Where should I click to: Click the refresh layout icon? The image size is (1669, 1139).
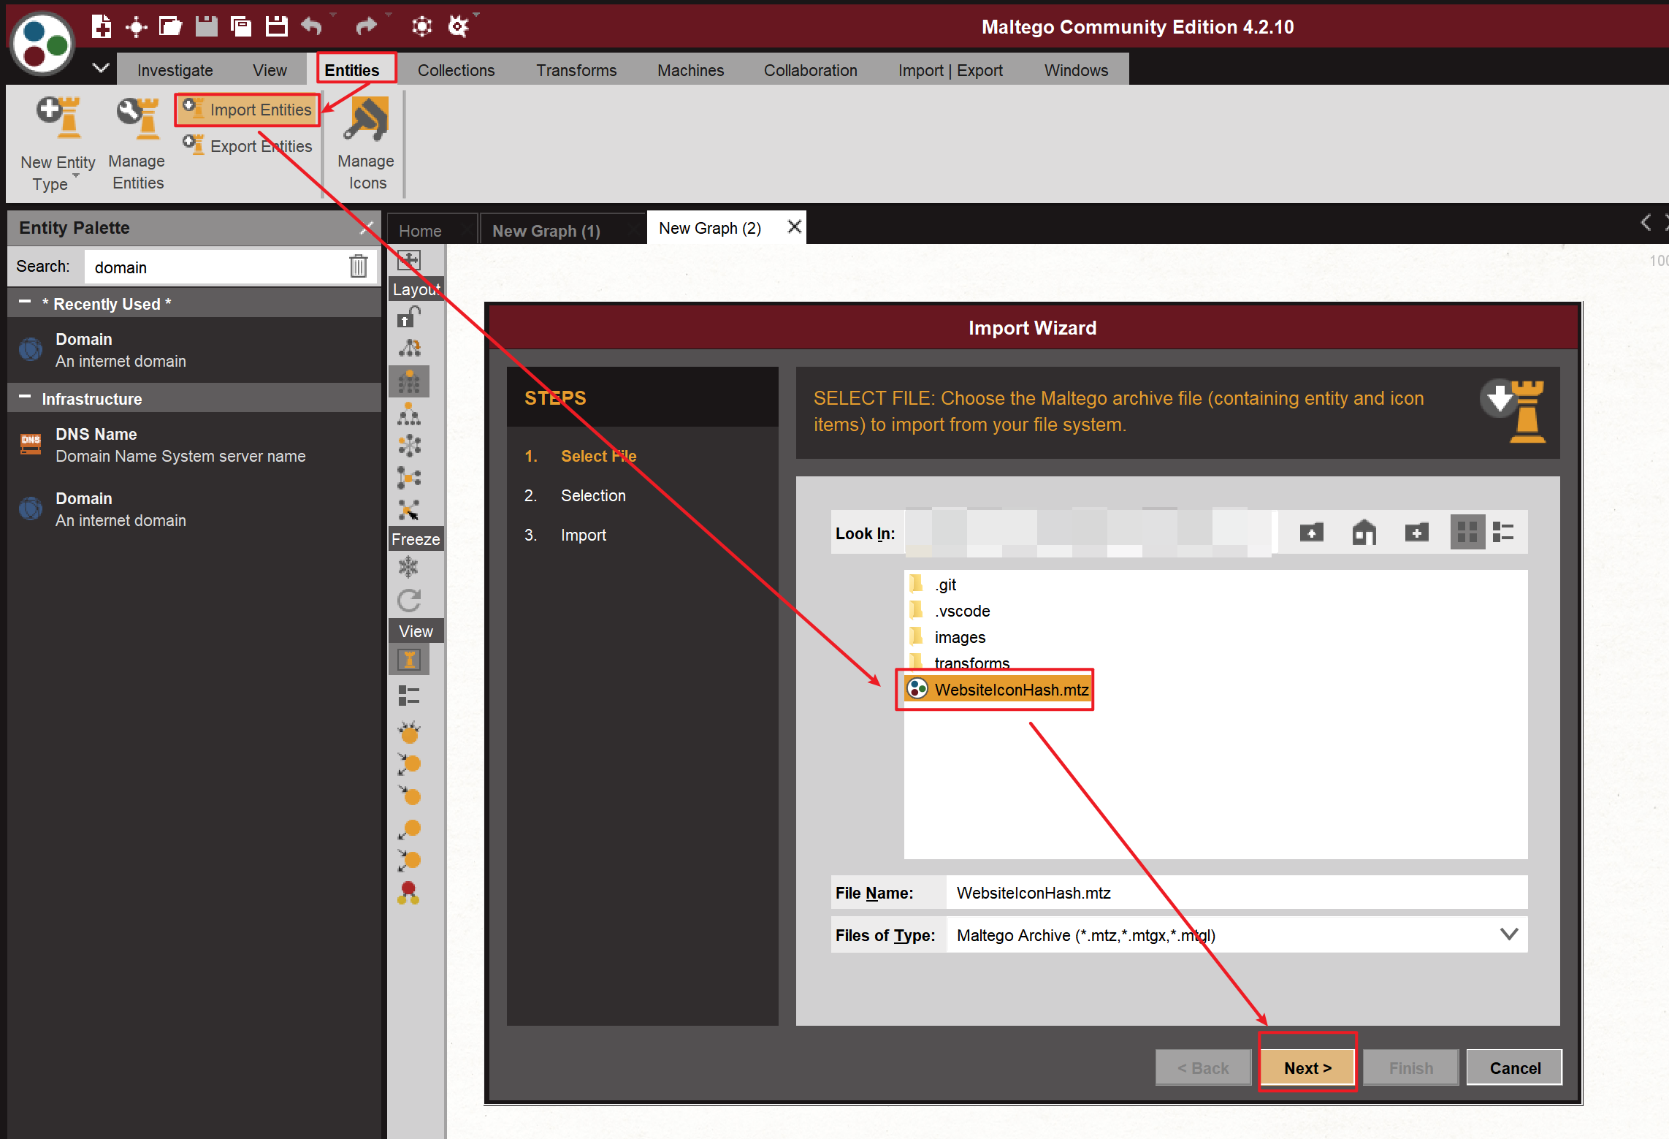pos(408,601)
